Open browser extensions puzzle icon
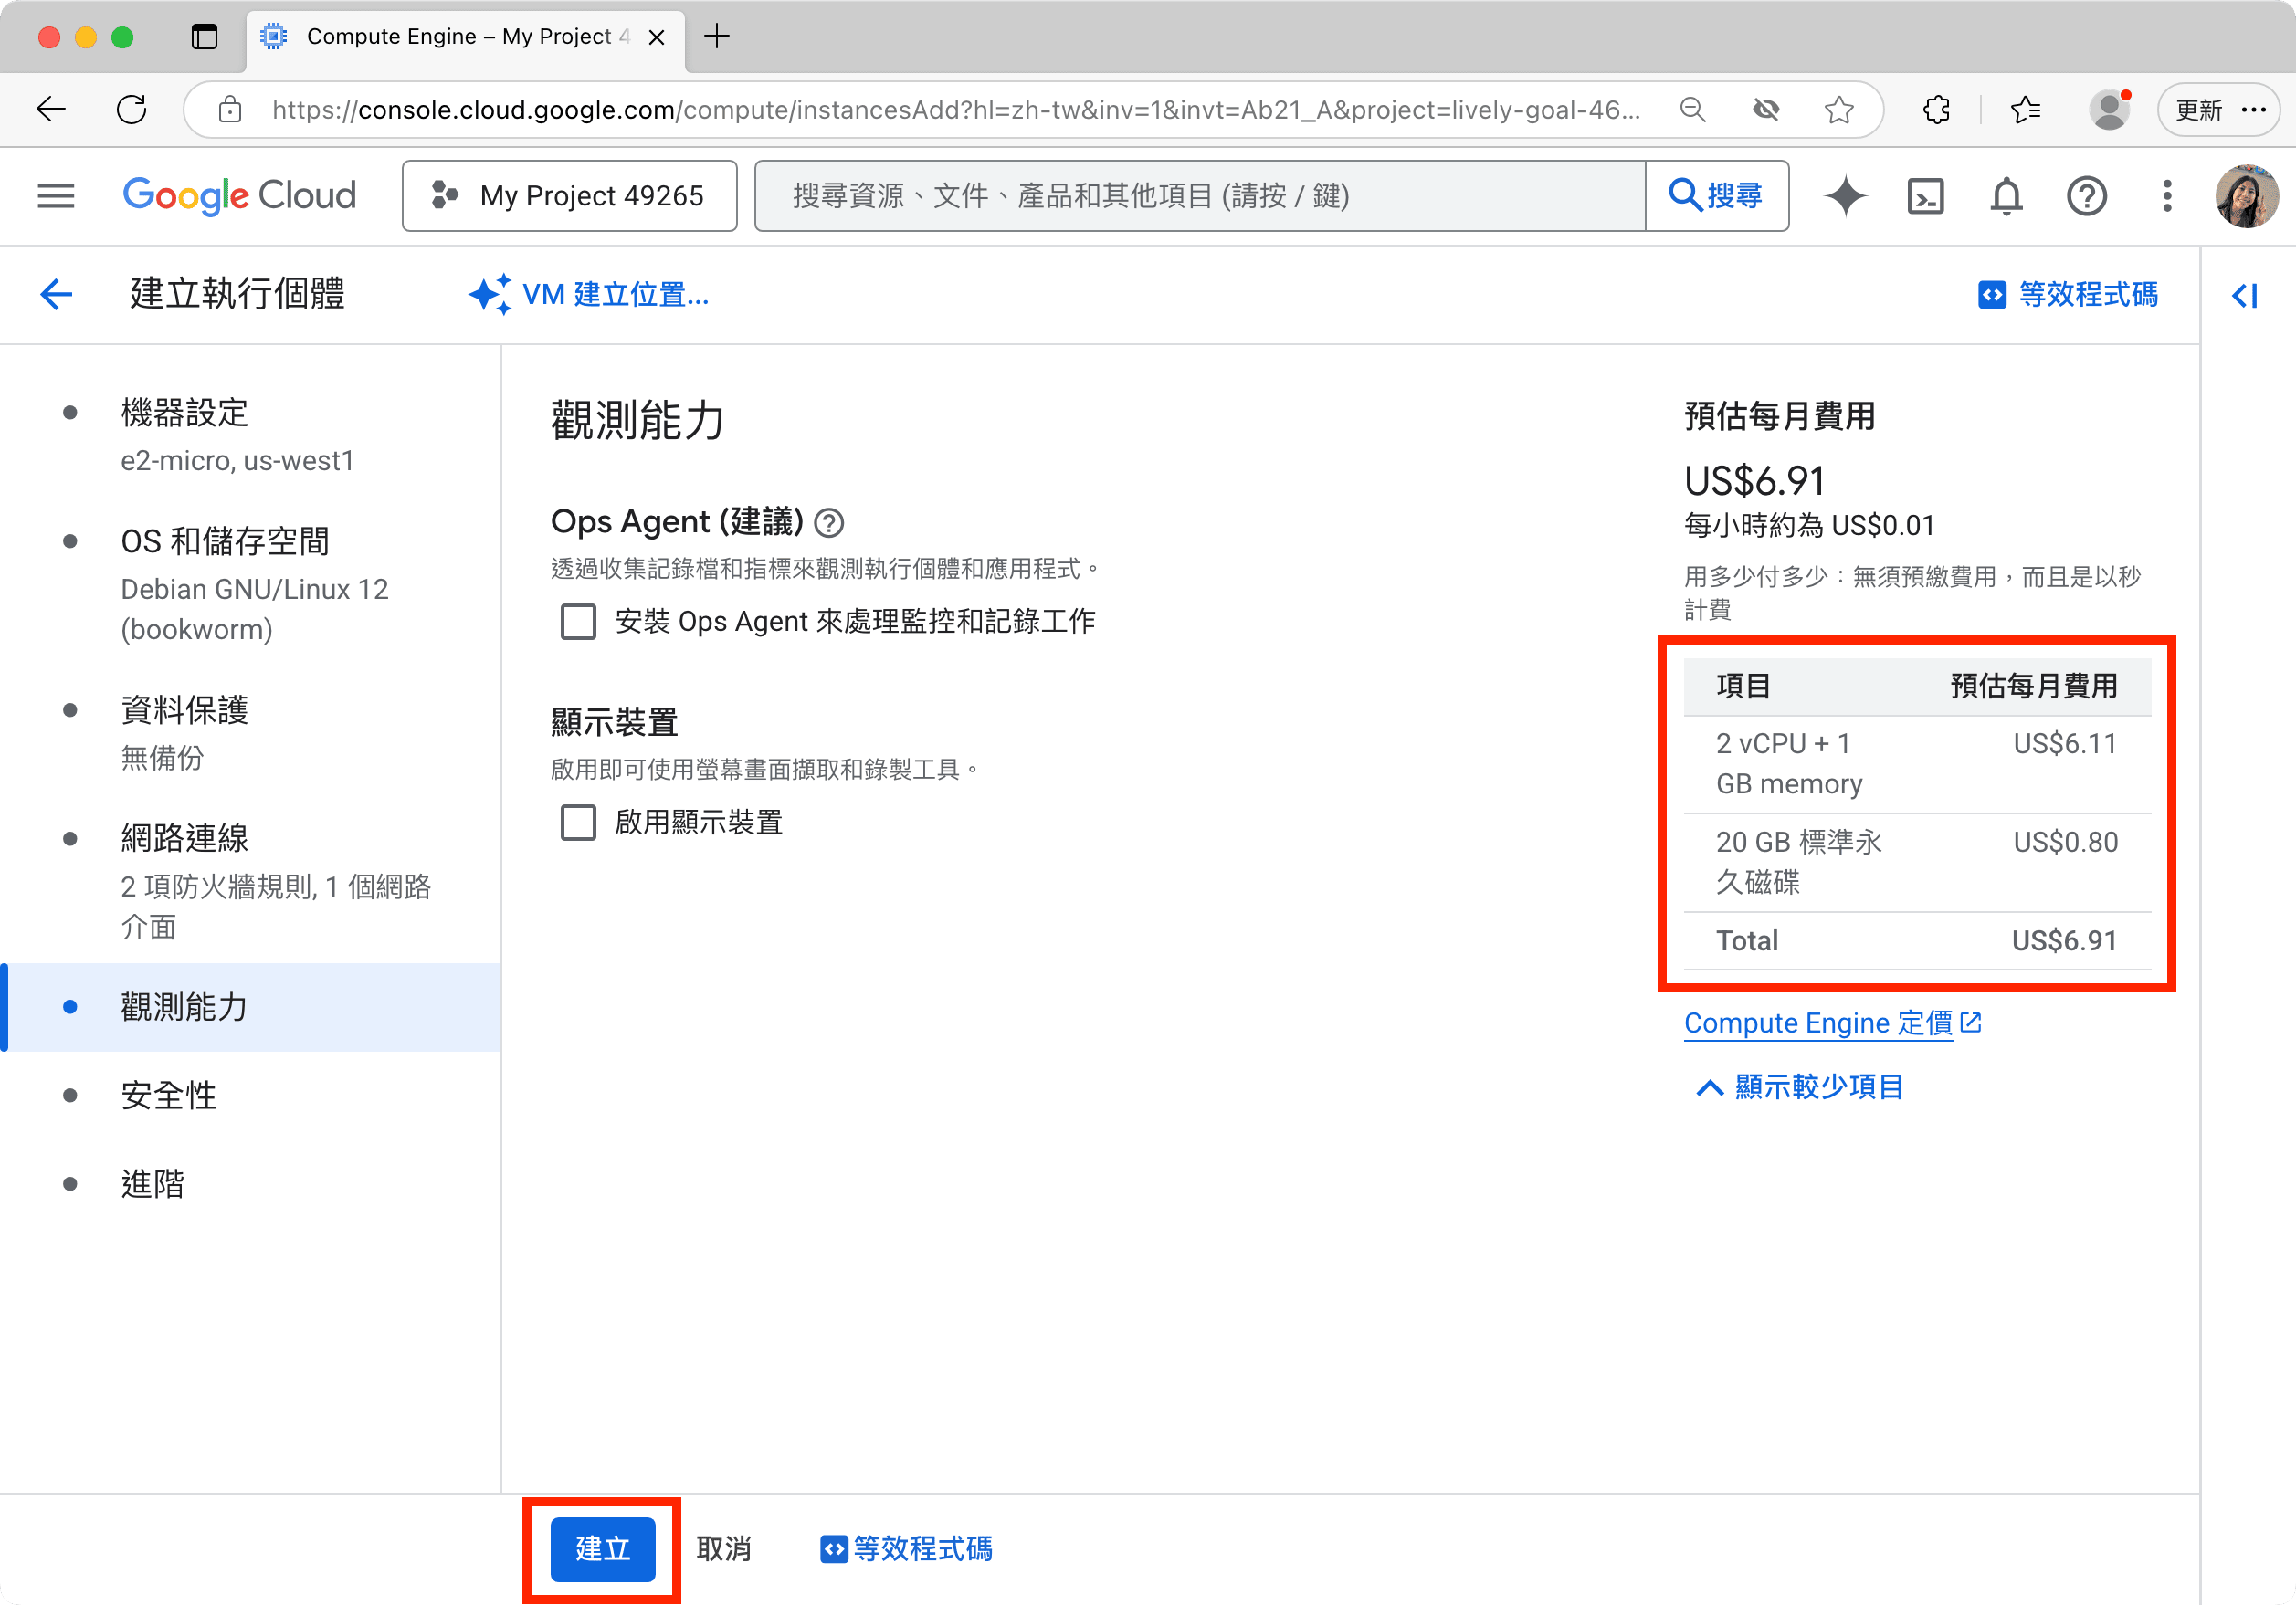This screenshot has width=2296, height=1605. (x=1936, y=109)
